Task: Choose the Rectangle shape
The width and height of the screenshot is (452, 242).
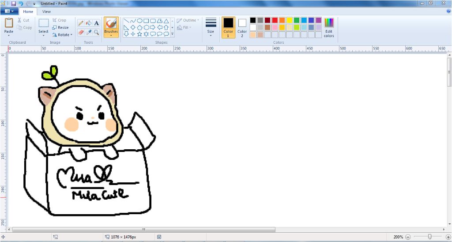Action: pos(146,21)
